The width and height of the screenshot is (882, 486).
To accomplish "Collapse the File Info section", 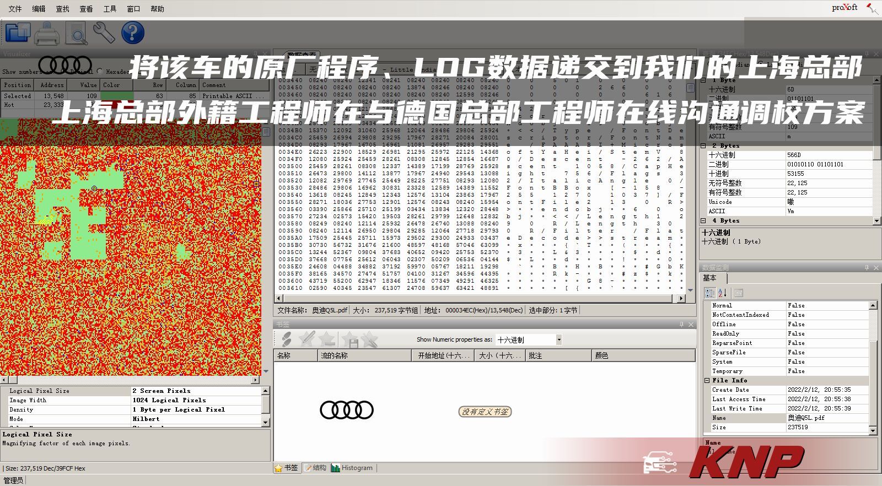I will coord(707,381).
